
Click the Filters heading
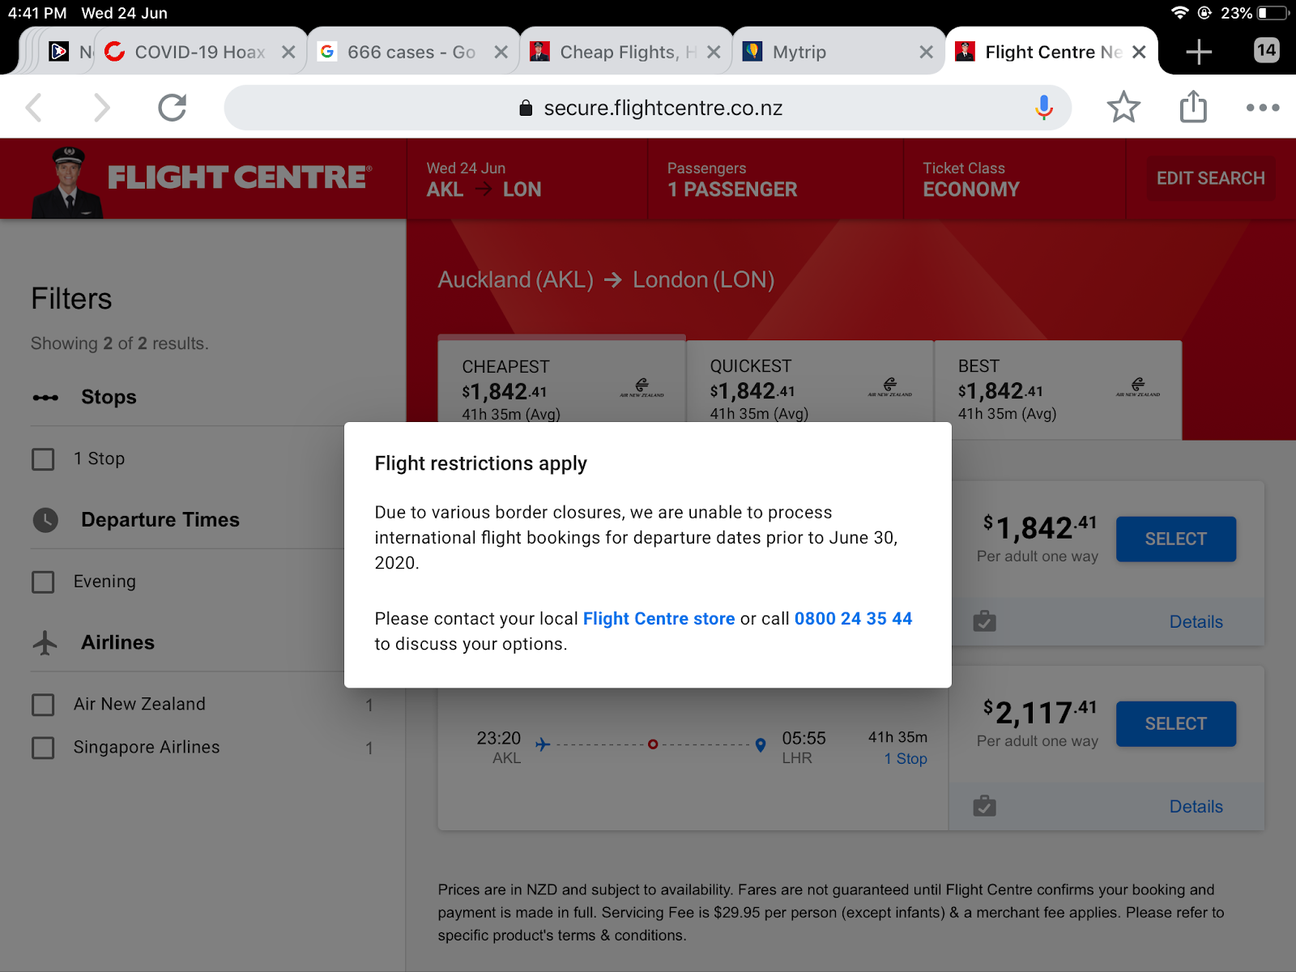pyautogui.click(x=71, y=299)
